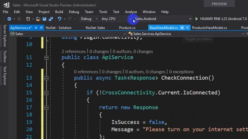Open the File menu
The height and width of the screenshot is (139, 248).
[x=5, y=12]
